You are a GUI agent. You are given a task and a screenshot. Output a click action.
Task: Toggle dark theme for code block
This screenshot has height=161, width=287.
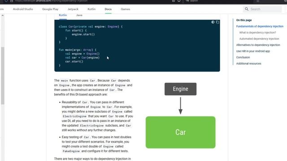(x=213, y=22)
